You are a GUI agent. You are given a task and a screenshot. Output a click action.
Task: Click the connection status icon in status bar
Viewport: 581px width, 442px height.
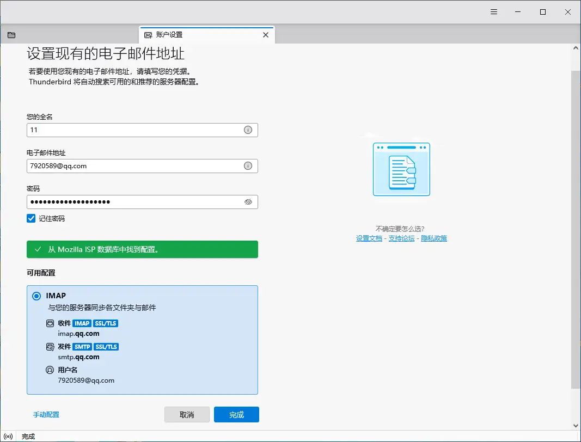click(x=8, y=437)
